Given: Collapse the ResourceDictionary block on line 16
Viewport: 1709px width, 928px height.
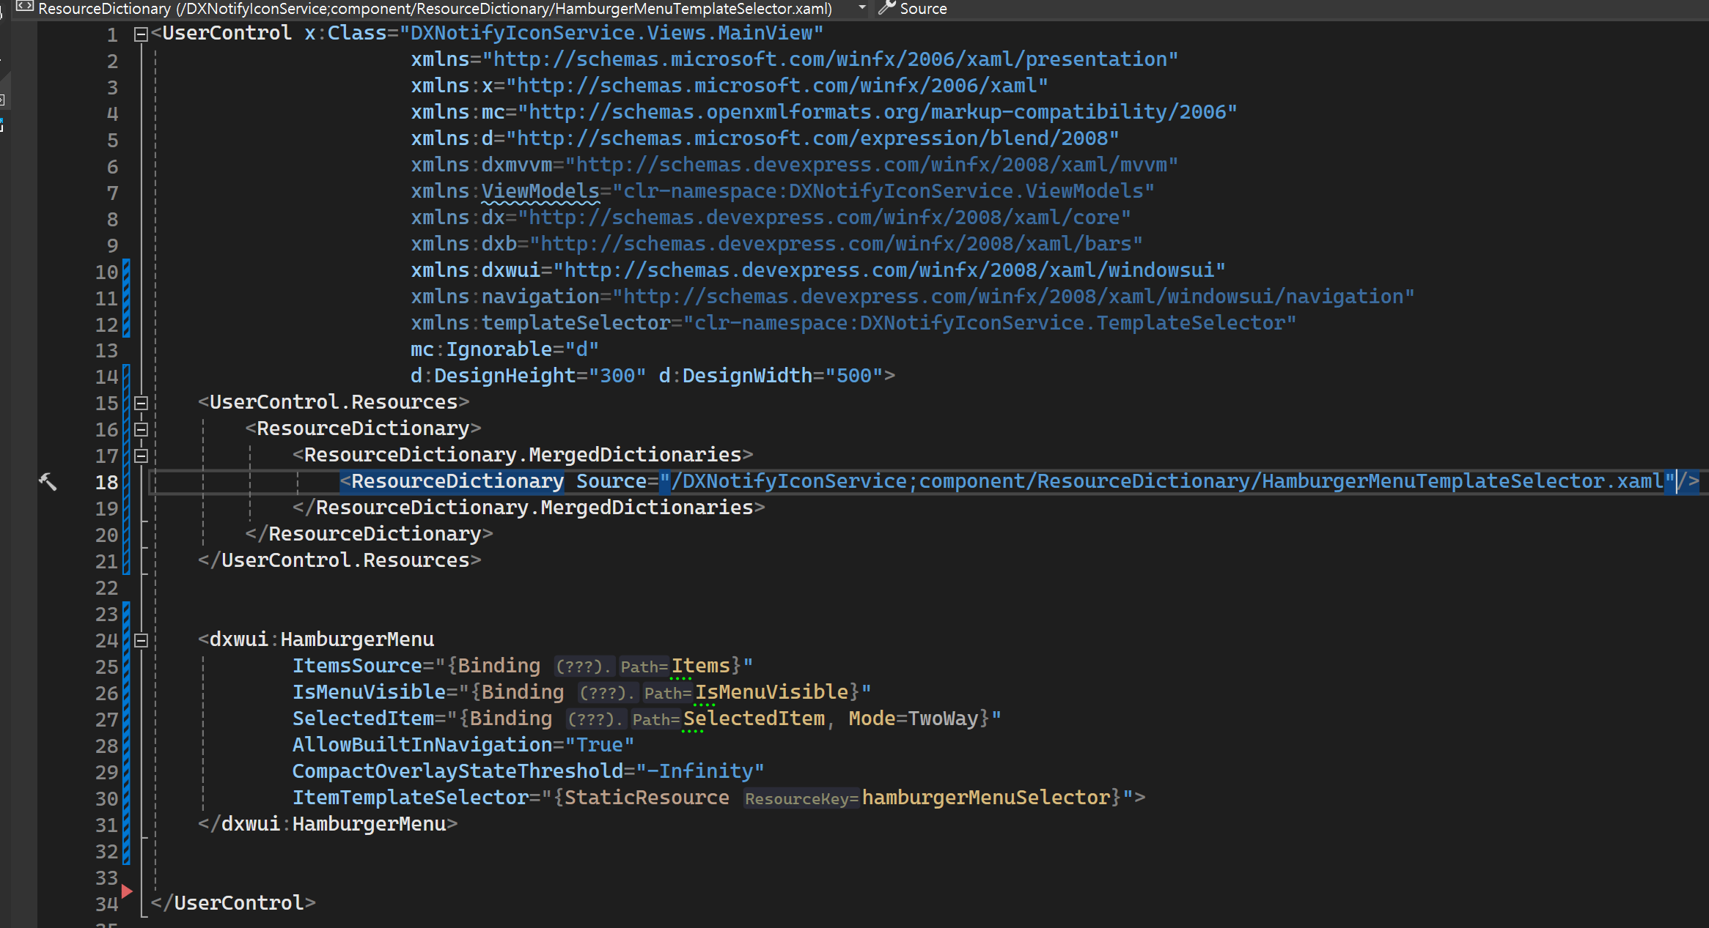Looking at the screenshot, I should pos(142,429).
